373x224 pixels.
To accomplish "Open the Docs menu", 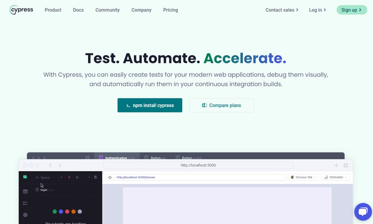I will (78, 10).
